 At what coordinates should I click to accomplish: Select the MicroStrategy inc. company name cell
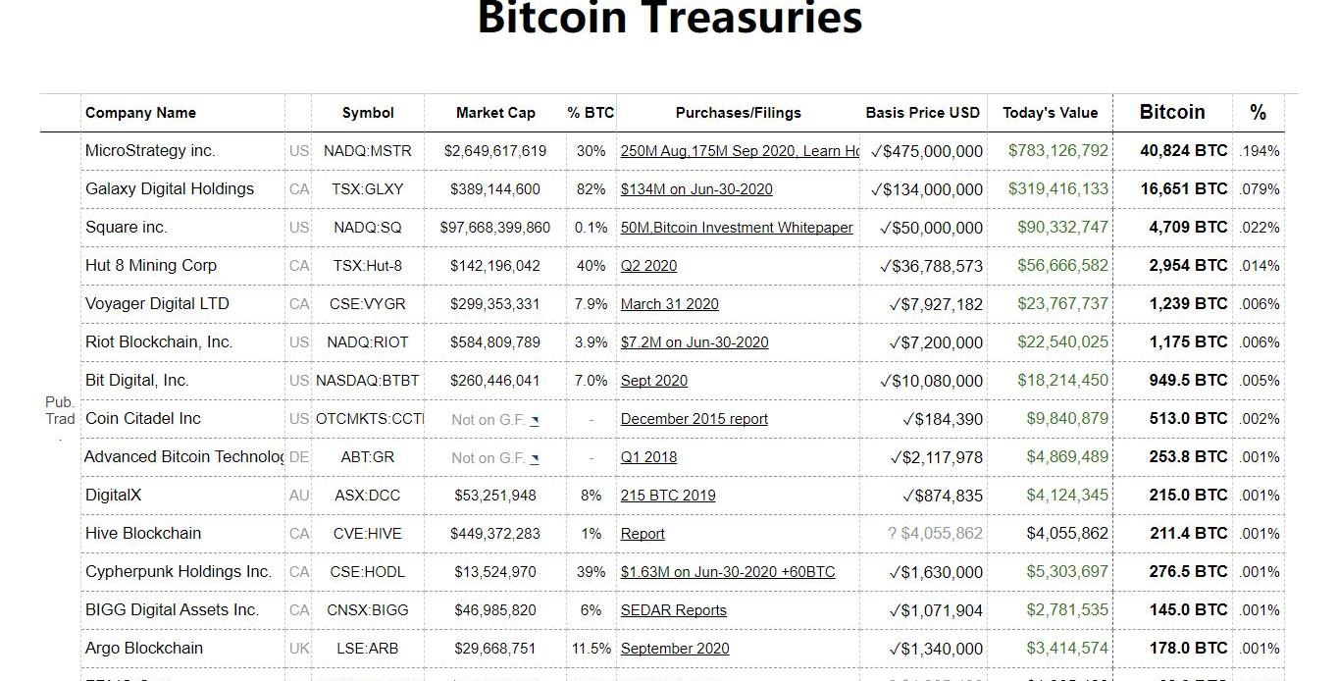(x=150, y=151)
